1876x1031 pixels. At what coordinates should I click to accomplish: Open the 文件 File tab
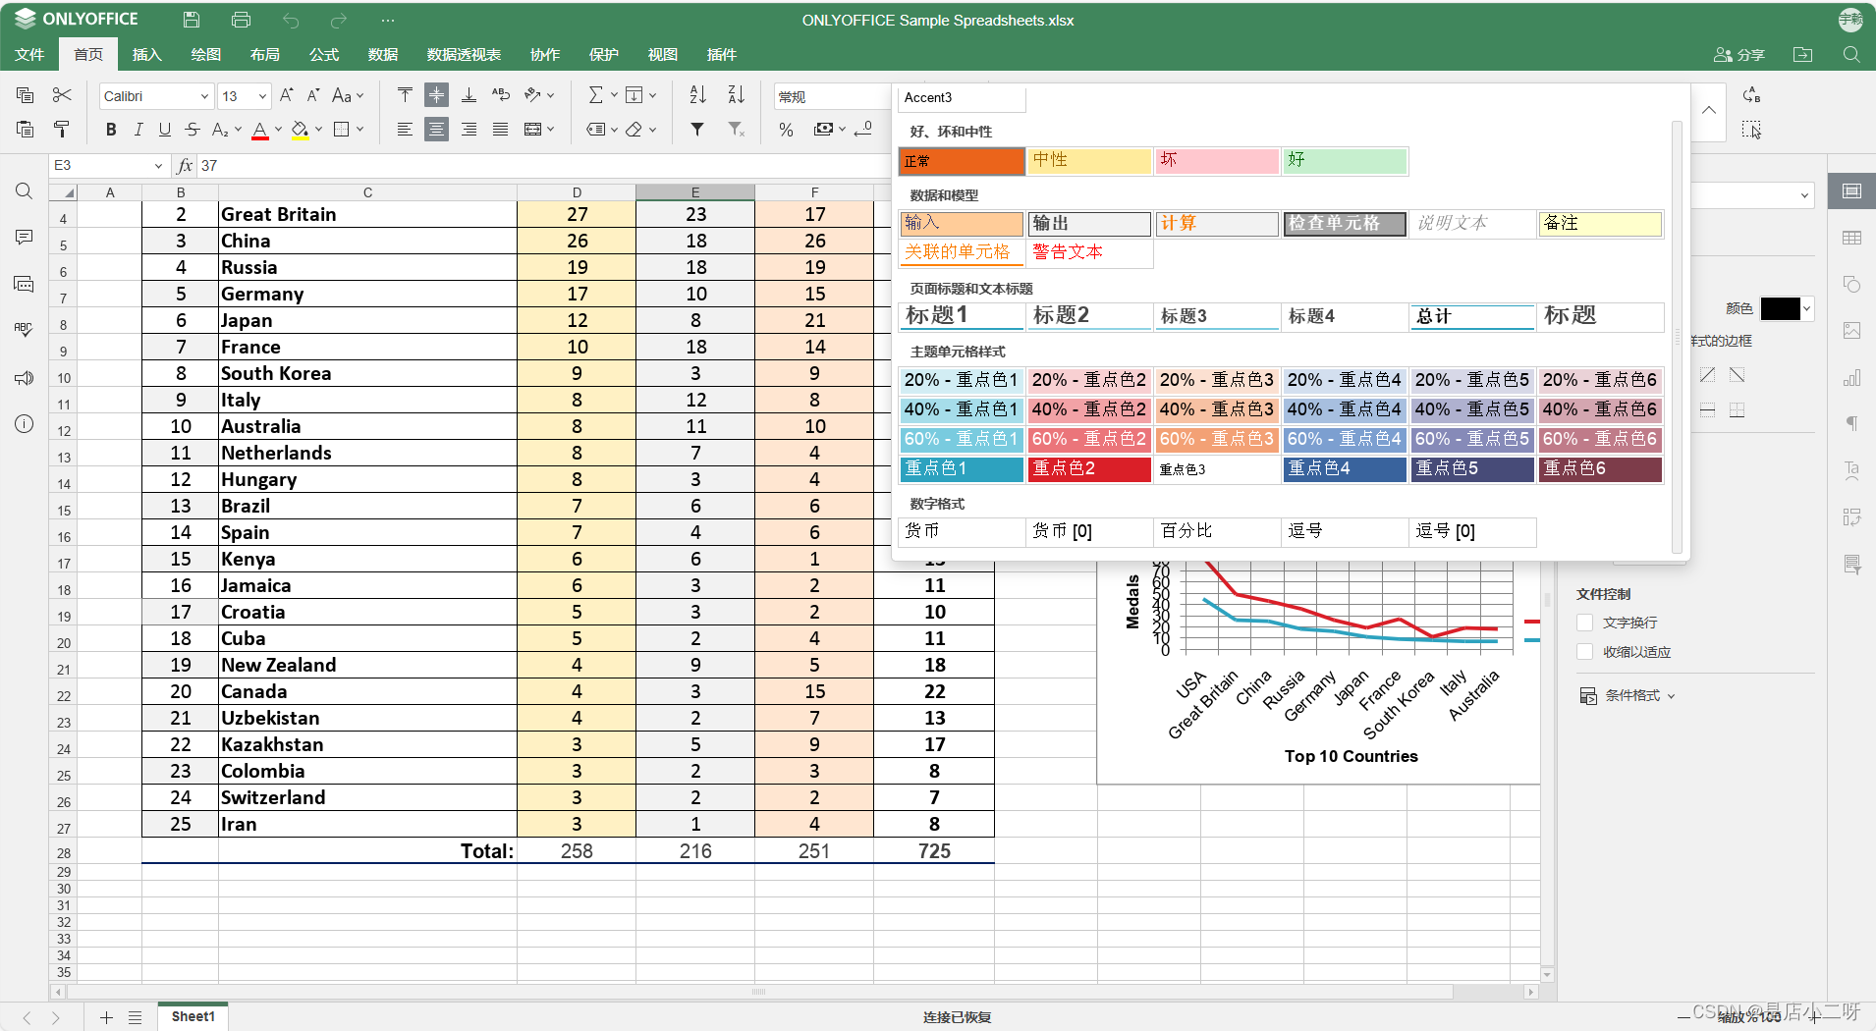tap(29, 55)
